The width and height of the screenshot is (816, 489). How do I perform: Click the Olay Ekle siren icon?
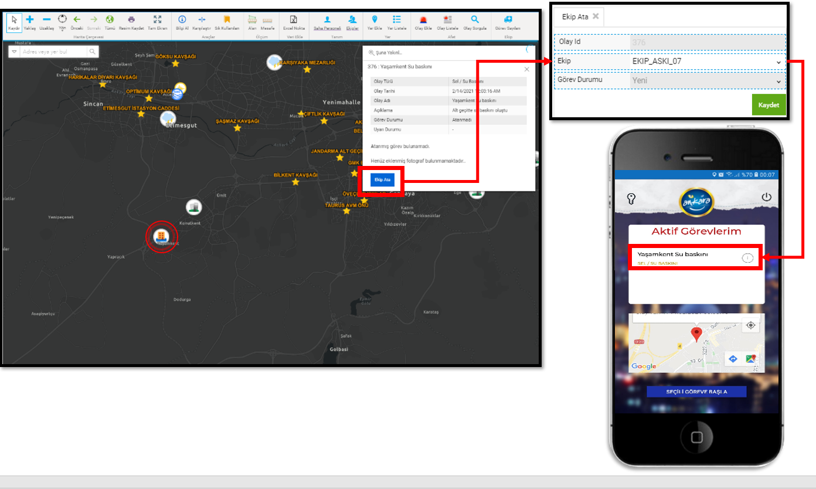coord(423,20)
